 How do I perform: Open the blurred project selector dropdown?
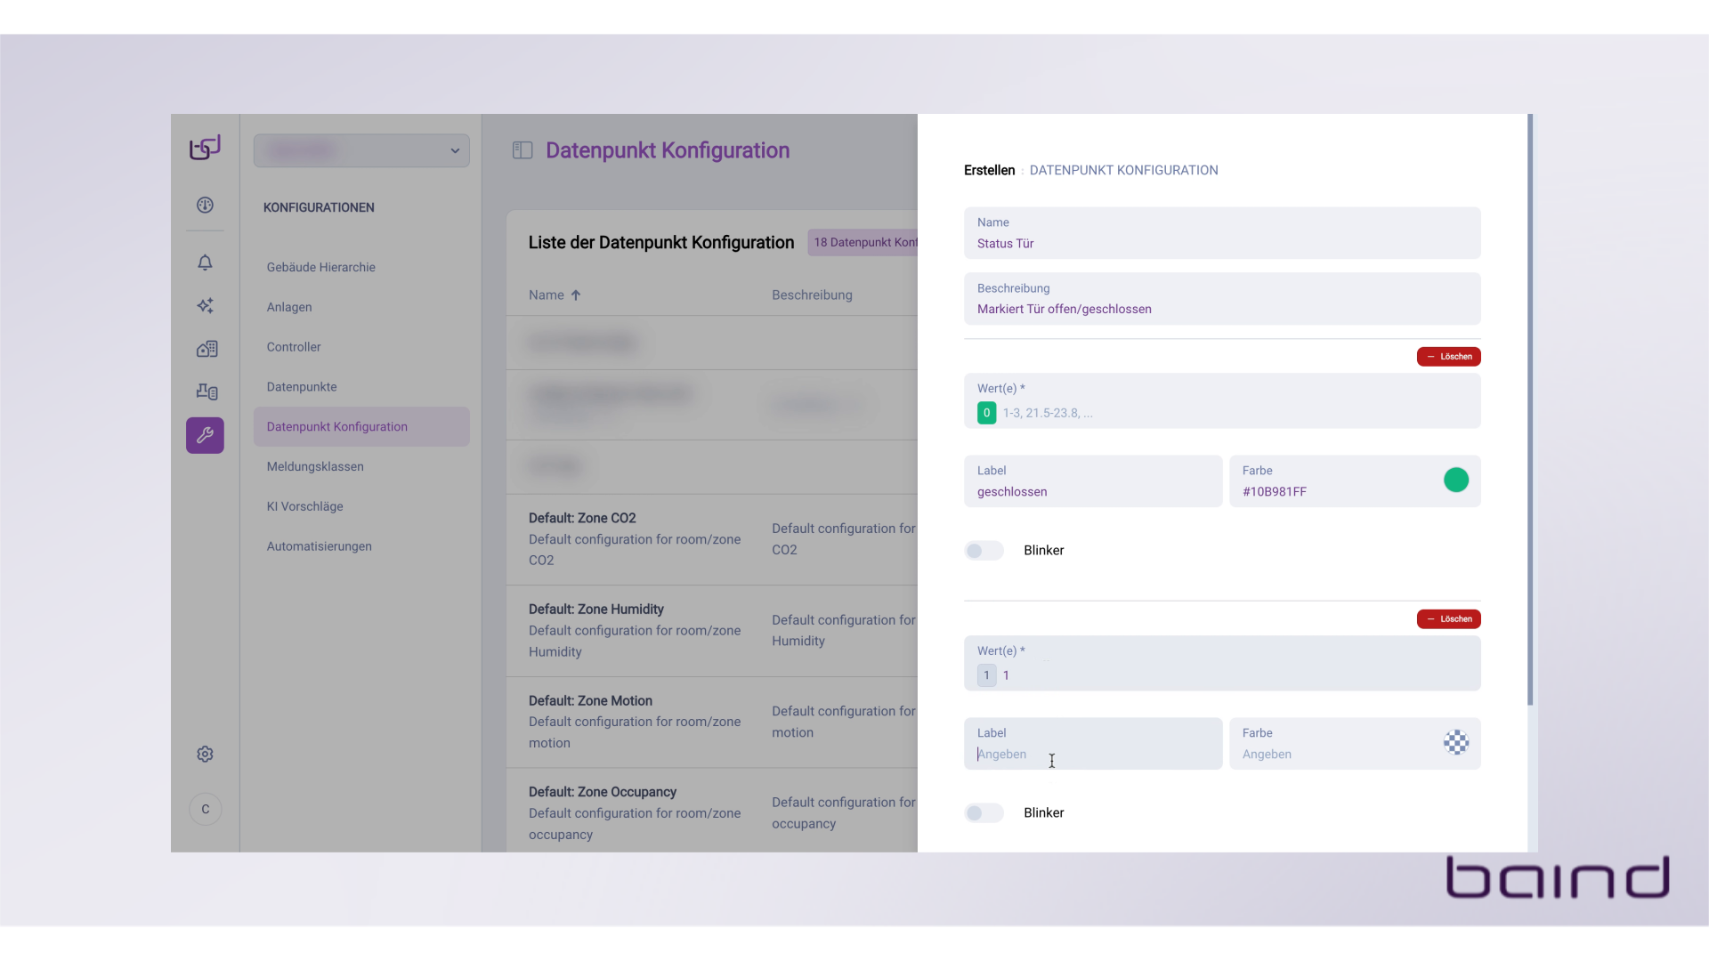click(x=361, y=150)
